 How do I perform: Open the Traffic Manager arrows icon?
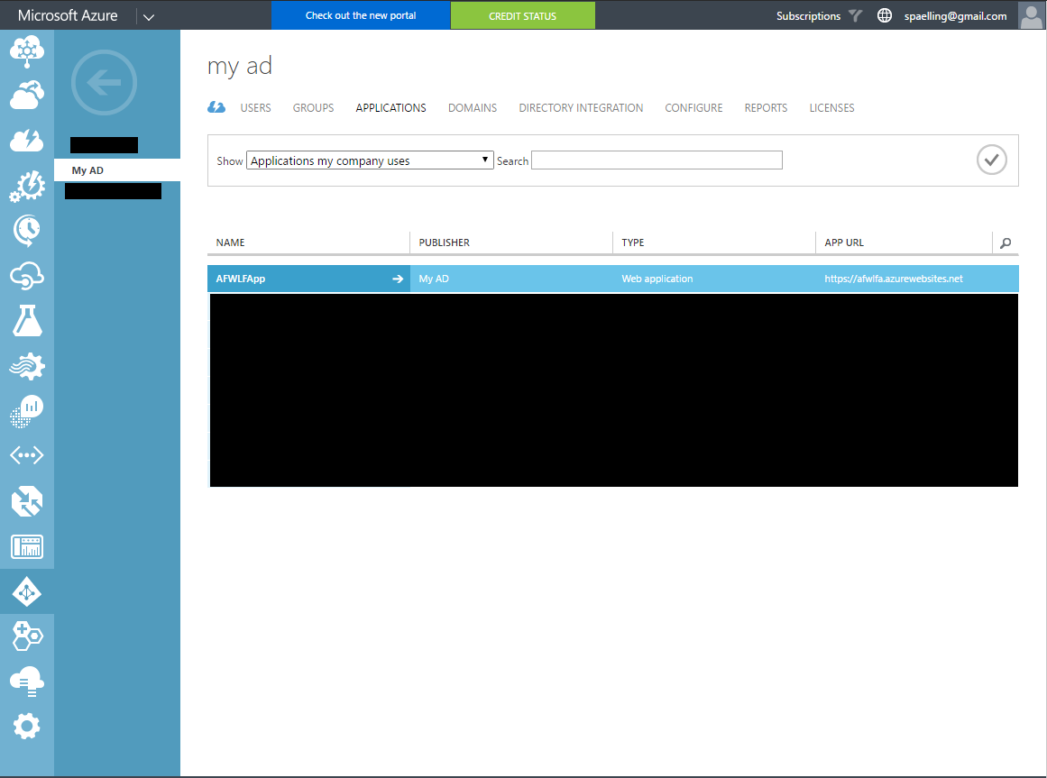point(27,502)
